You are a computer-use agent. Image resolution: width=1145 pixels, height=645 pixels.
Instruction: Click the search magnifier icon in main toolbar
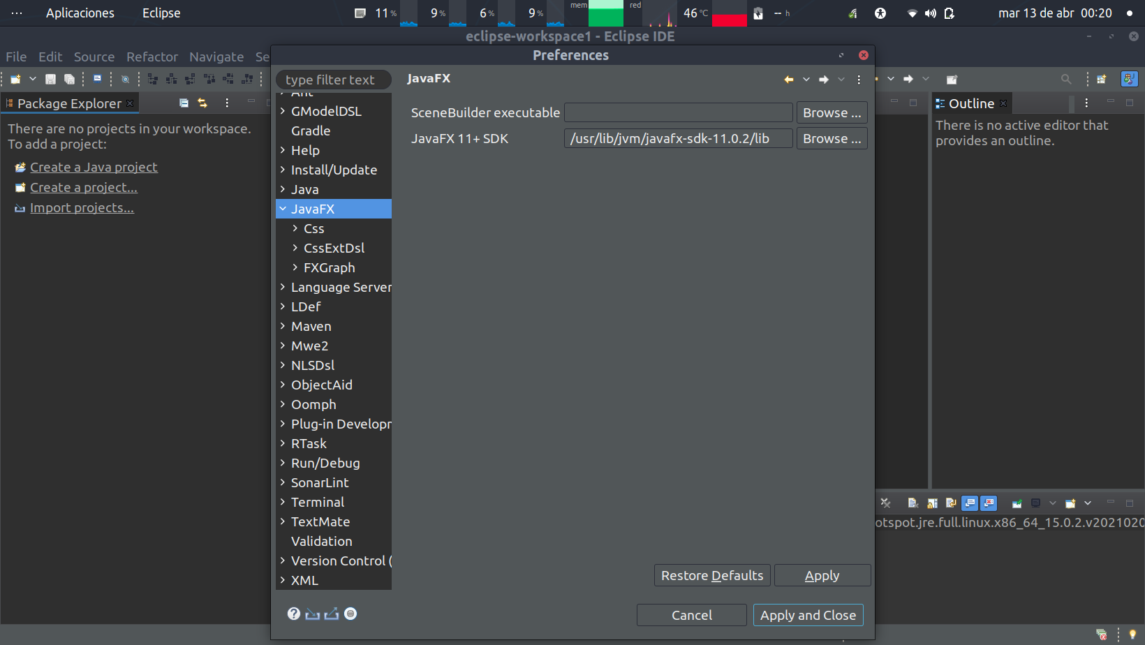(x=1065, y=79)
